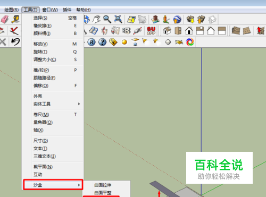Image resolution: width=266 pixels, height=197 pixels.
Task: Click the Zoom Extents icon
Action: tap(118, 19)
